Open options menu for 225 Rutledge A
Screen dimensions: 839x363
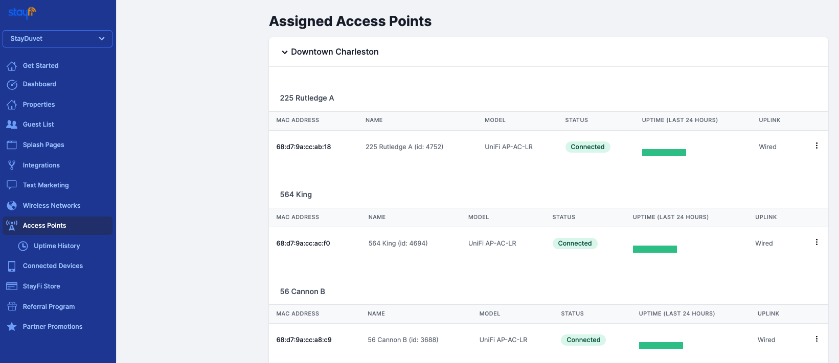pyautogui.click(x=817, y=146)
